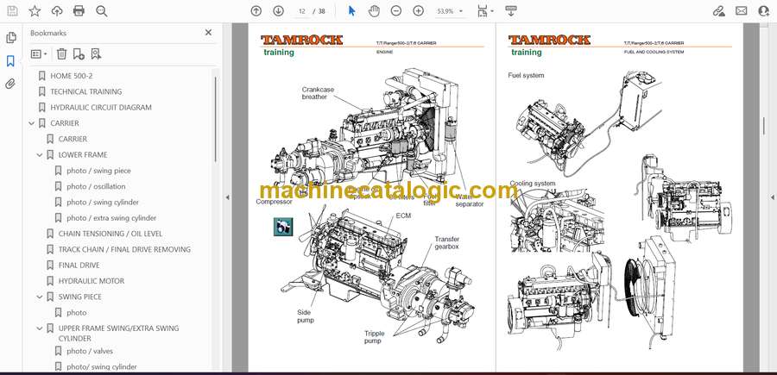
Task: Zoom in with the plus button
Action: coord(419,11)
